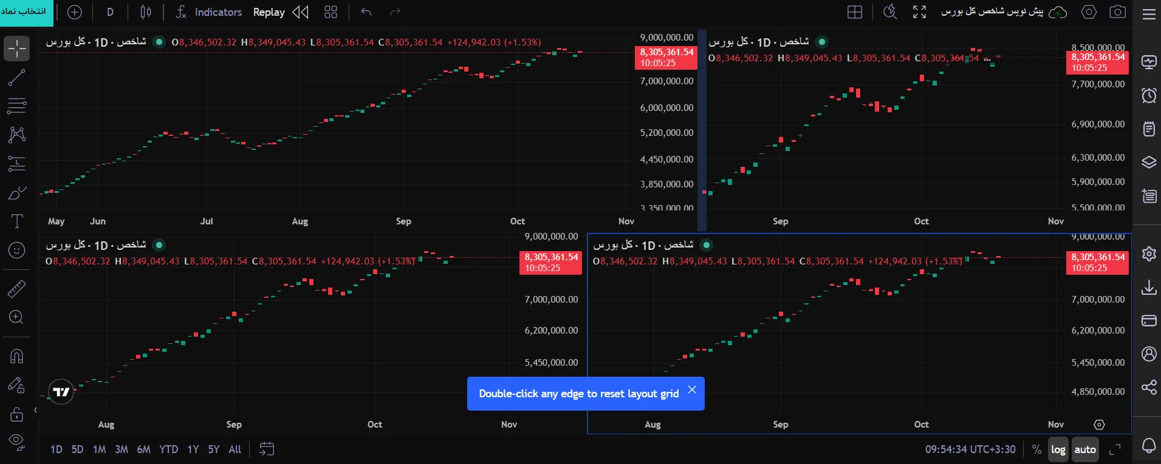Select the pattern drawing tool
The height and width of the screenshot is (464, 1161).
pyautogui.click(x=17, y=134)
